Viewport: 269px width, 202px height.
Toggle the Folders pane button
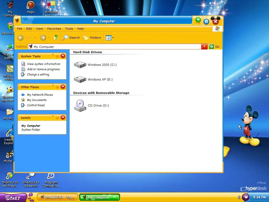coord(92,38)
